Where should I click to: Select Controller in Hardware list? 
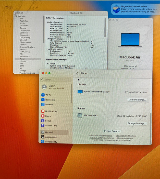[x=24, y=33]
